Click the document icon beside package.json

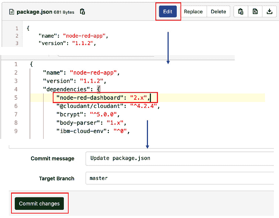click(x=11, y=12)
